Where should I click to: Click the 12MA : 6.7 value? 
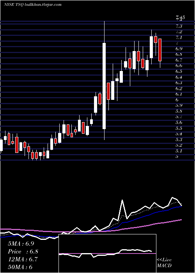[23, 259]
